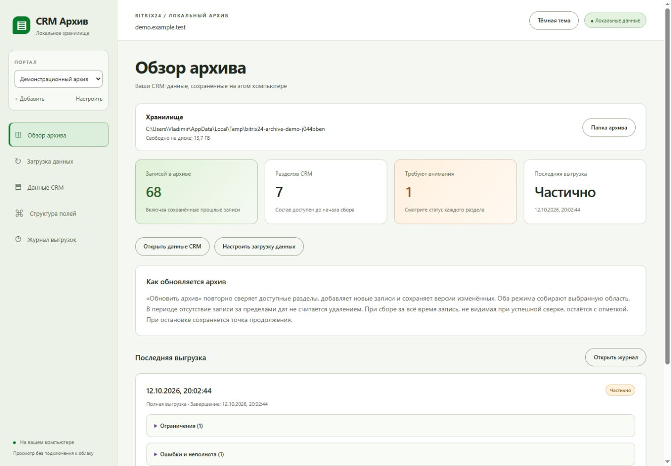Click the demo.example.test portal address
671x466 pixels.
(x=160, y=27)
